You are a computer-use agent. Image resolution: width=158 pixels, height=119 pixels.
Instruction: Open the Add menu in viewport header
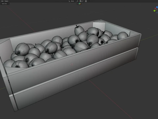(2, 1)
